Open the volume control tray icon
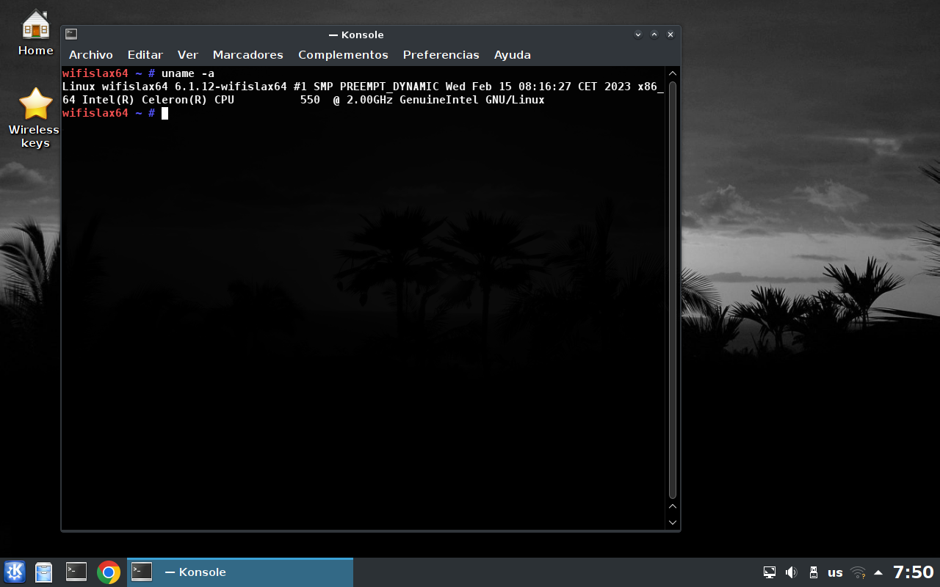 click(x=791, y=572)
